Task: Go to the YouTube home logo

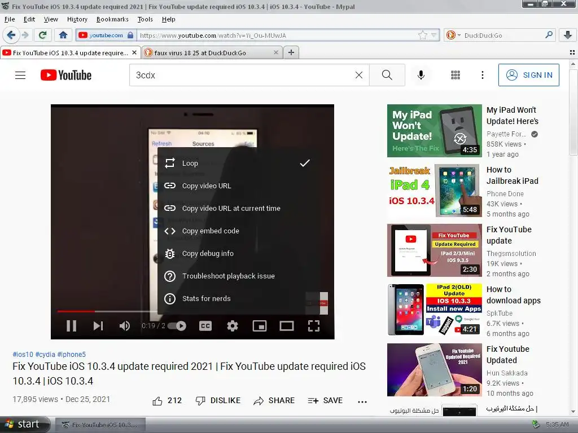Action: click(66, 75)
